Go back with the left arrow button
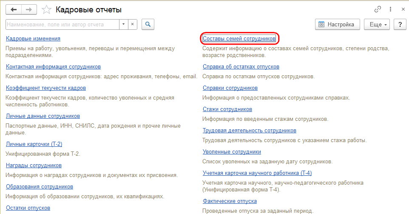409x214 pixels. coord(14,10)
